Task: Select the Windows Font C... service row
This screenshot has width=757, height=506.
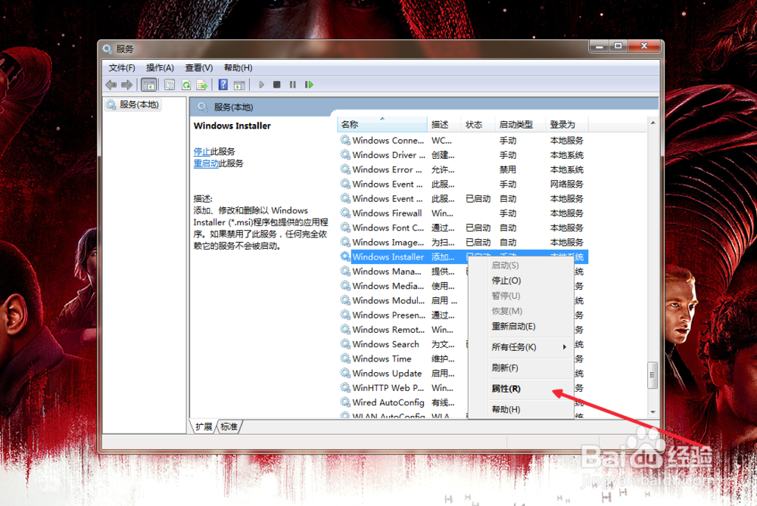Action: point(463,227)
